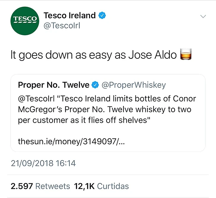This screenshot has height=198, width=216.
Task: Open the Curtidas label list
Action: (x=113, y=186)
